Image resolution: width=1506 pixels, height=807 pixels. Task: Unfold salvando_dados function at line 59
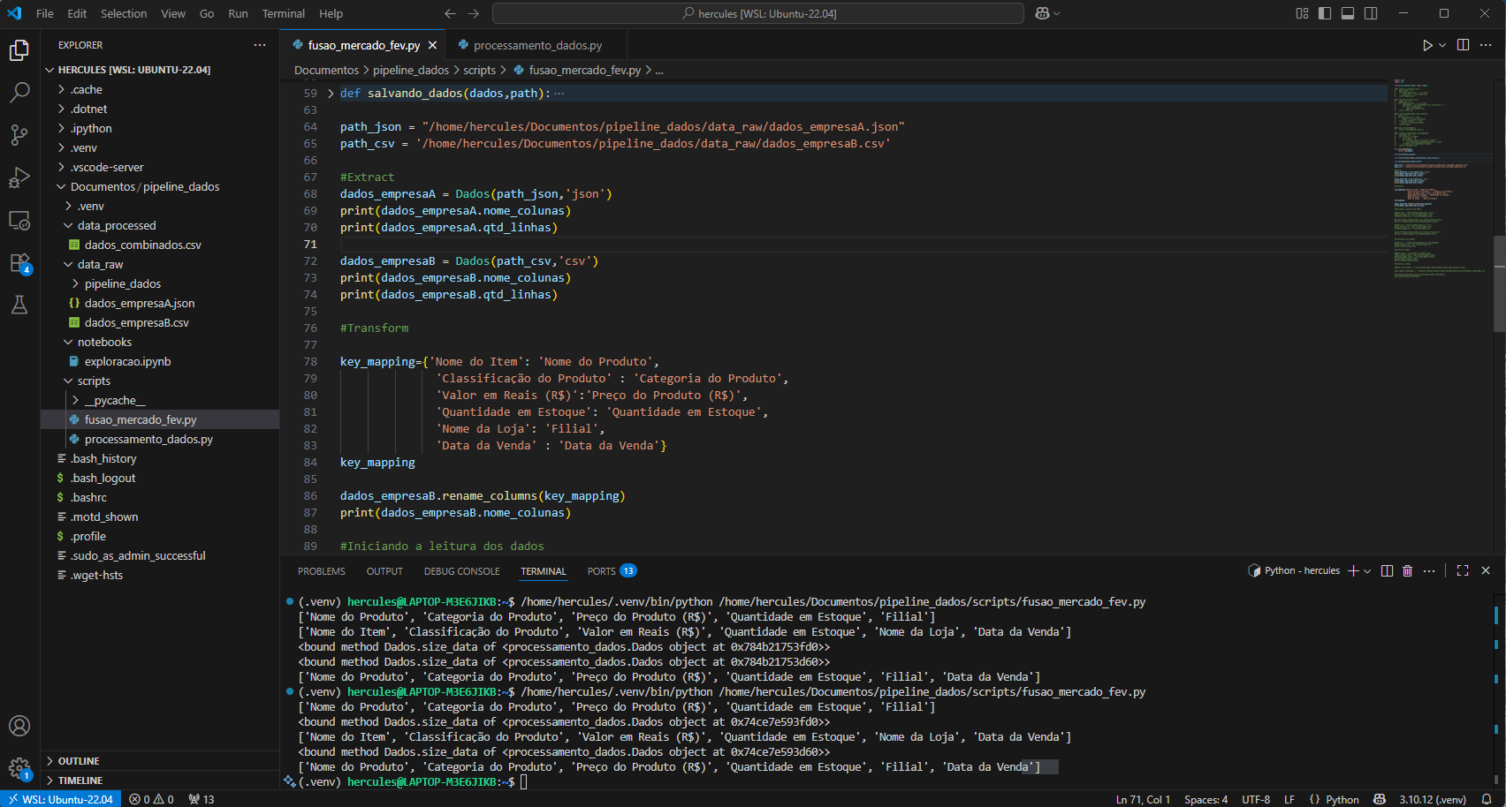tap(331, 93)
